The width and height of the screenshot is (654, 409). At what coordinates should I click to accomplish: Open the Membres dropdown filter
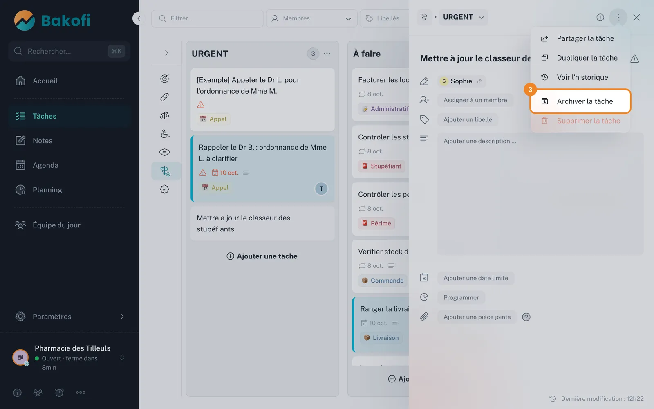tap(311, 18)
